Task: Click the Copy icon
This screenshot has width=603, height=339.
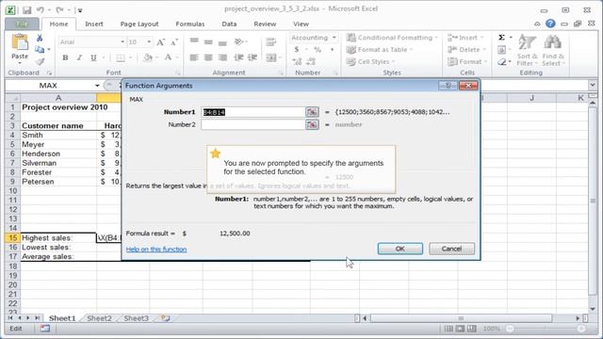Action: (40, 49)
